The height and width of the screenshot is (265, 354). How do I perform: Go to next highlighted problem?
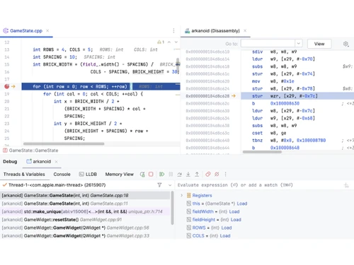176,42
